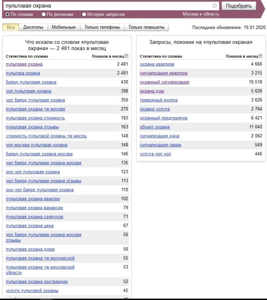Open similar query 'охранный сигнализация'
Viewport: 267px width, 300px height.
click(x=165, y=82)
